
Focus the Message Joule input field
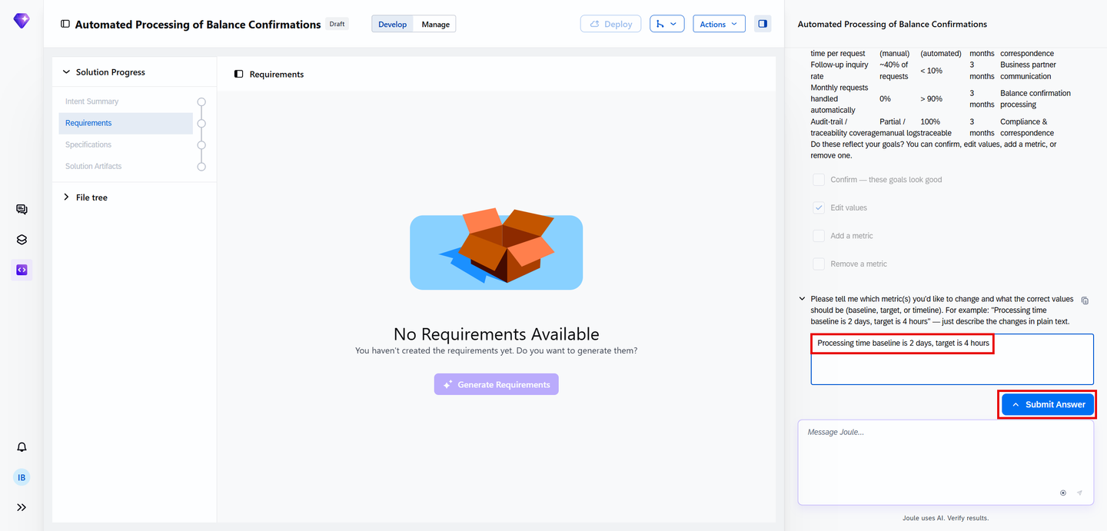click(x=946, y=462)
